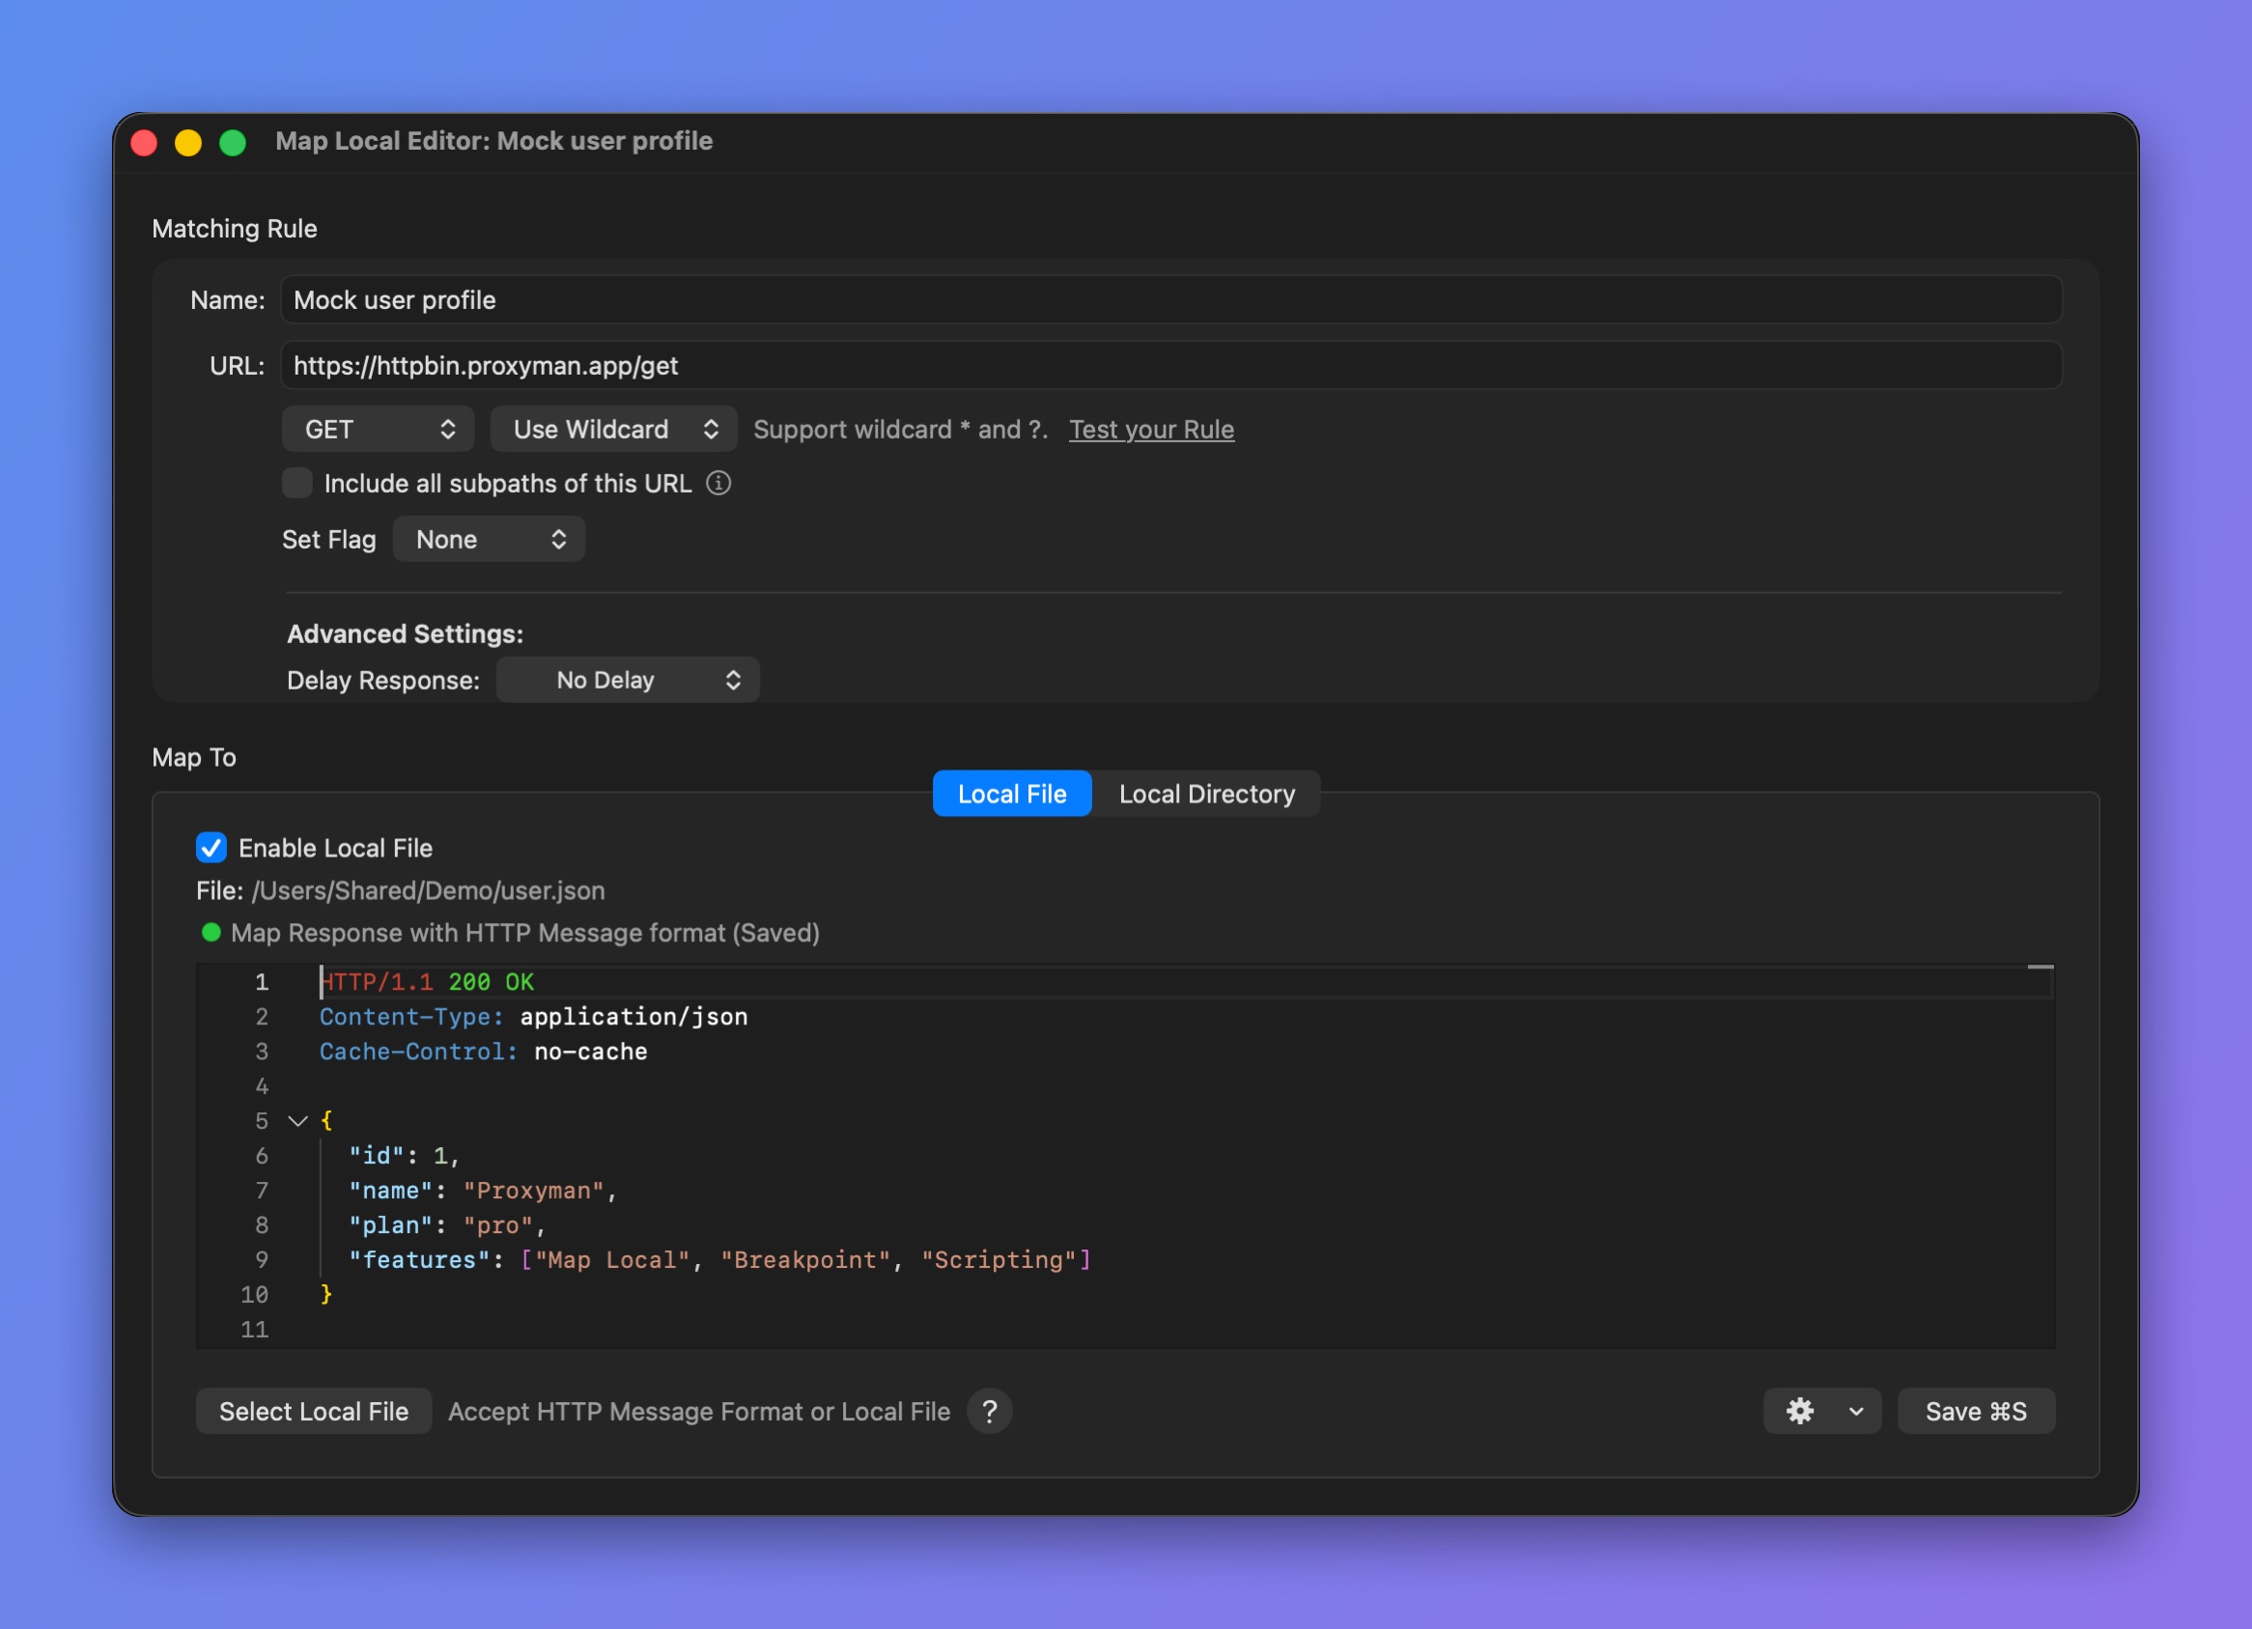Click the "features" array line
Image resolution: width=2252 pixels, height=1629 pixels.
(x=719, y=1260)
